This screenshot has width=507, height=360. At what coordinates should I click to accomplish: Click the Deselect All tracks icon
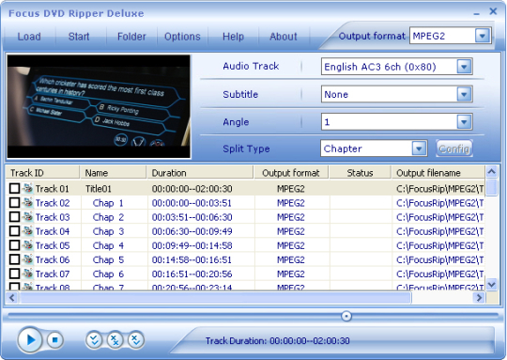(x=115, y=340)
